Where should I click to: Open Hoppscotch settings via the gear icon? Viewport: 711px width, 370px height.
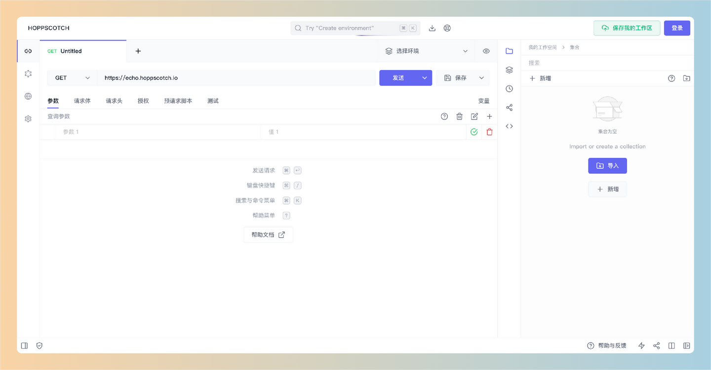point(28,118)
